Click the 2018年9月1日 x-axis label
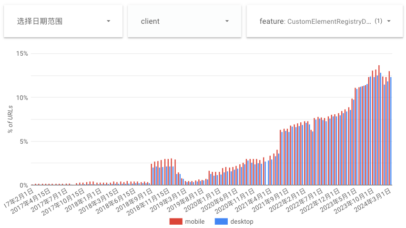406x228 pixels. click(134, 200)
